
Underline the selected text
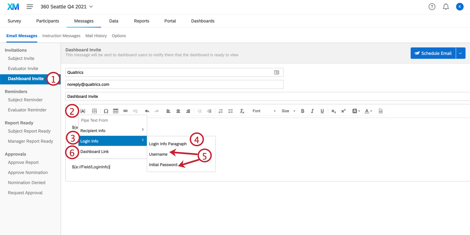(322, 111)
